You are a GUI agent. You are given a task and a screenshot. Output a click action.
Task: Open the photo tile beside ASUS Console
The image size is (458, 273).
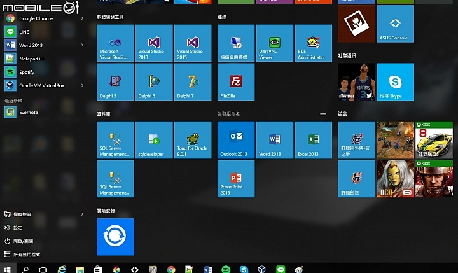[357, 24]
